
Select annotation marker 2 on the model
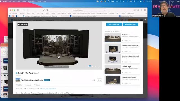(x=75, y=36)
